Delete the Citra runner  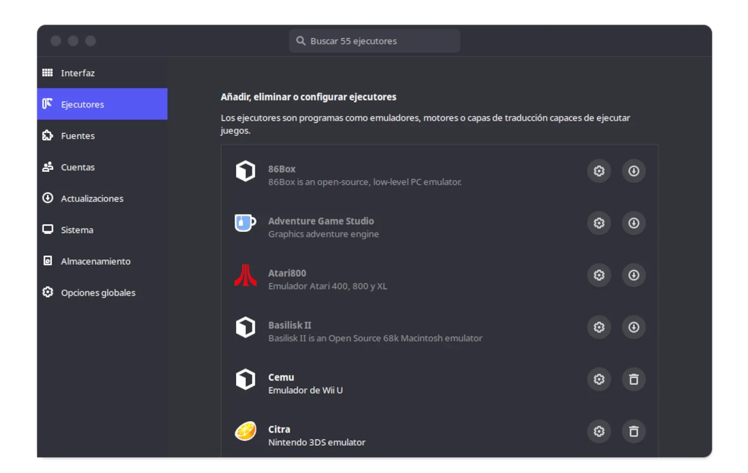click(634, 431)
